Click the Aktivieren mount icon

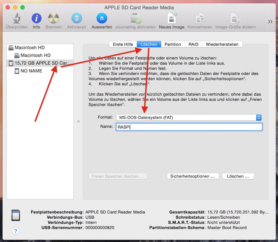(77, 18)
